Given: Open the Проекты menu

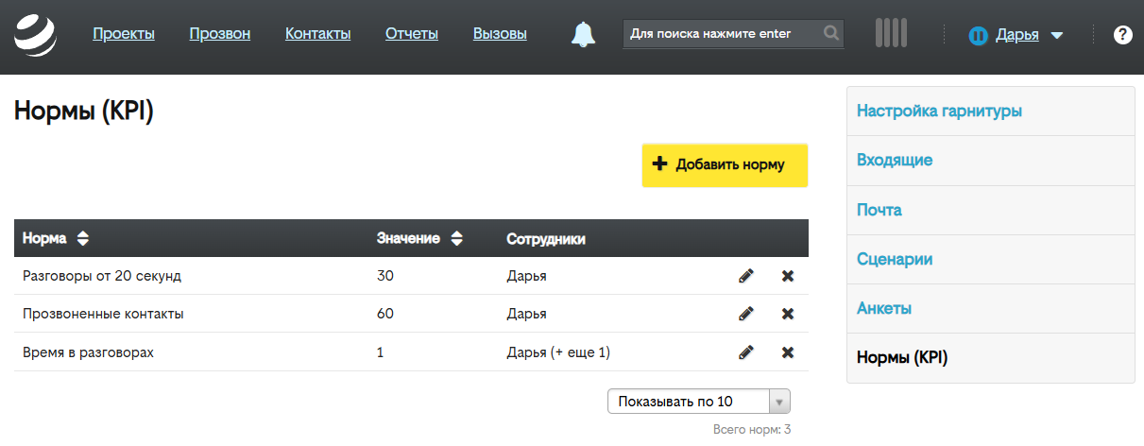Looking at the screenshot, I should click(124, 34).
